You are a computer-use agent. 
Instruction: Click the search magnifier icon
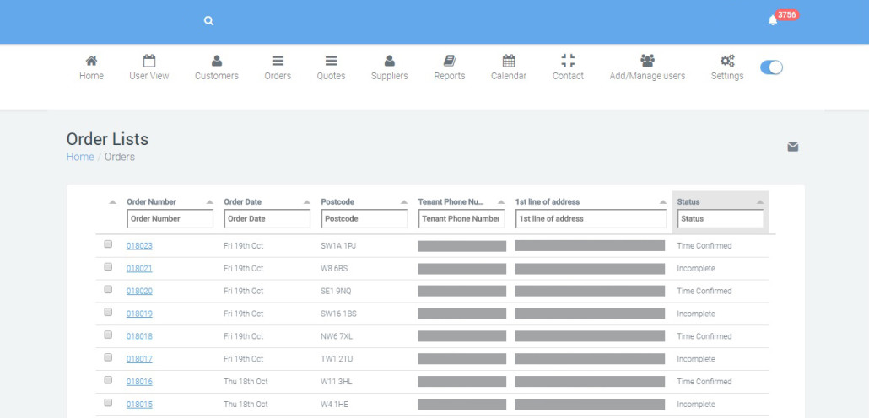click(x=208, y=21)
